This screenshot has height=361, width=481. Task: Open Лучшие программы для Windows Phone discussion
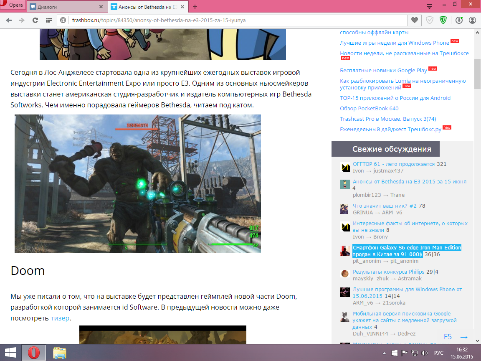pos(407,292)
